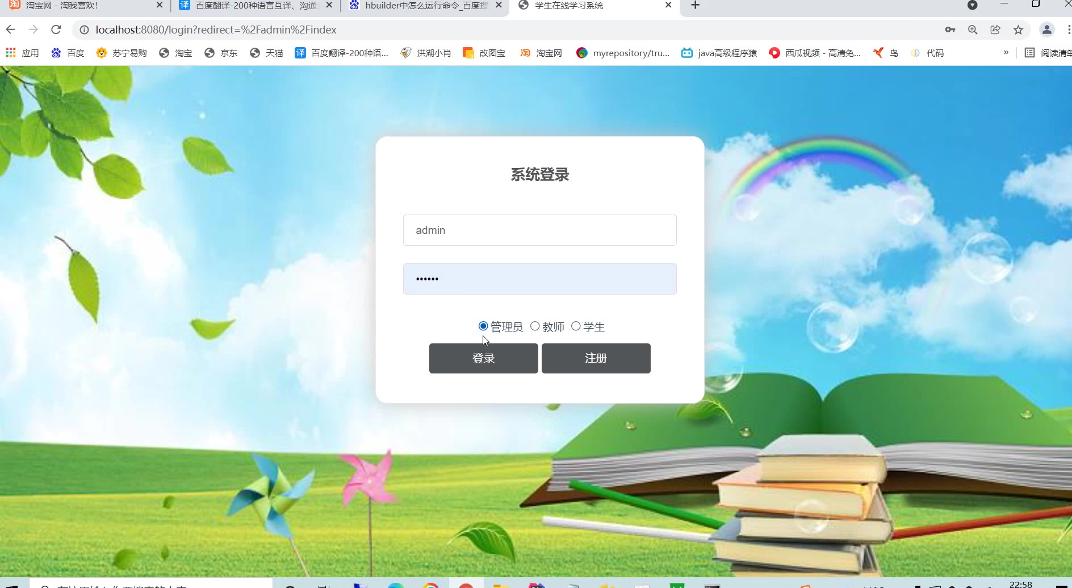
Task: Open the 苏宁易购 bookmark
Action: click(x=122, y=53)
